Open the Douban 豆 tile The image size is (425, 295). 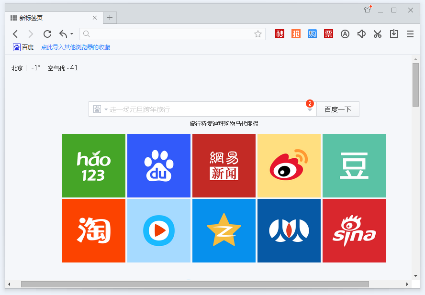tap(354, 165)
